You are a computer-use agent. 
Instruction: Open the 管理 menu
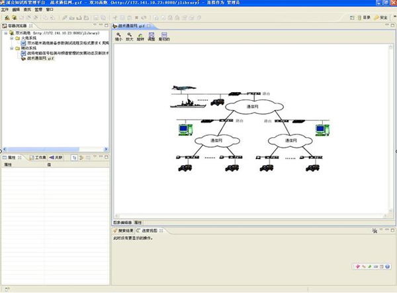tap(38, 10)
